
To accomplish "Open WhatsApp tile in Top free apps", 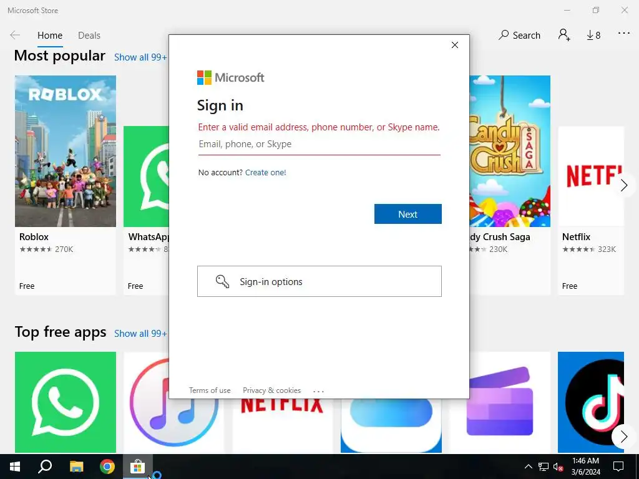I will click(66, 402).
